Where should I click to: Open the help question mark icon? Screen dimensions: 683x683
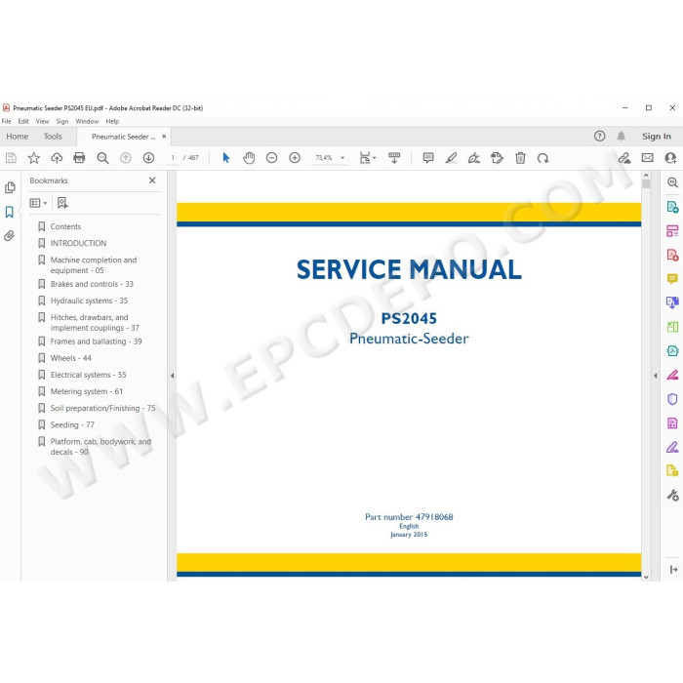(x=599, y=136)
